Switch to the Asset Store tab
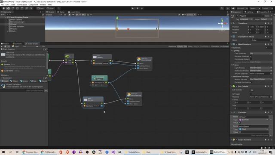Screen dimensions: 275x155 click(x=74, y=12)
